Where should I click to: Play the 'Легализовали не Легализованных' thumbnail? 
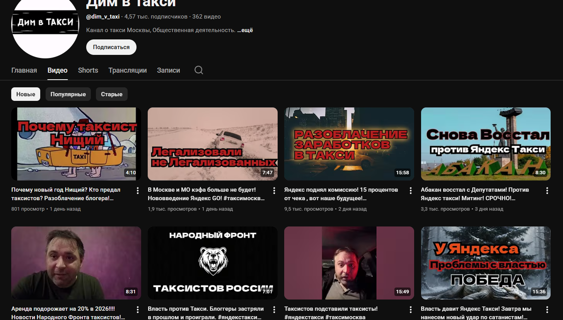click(213, 144)
